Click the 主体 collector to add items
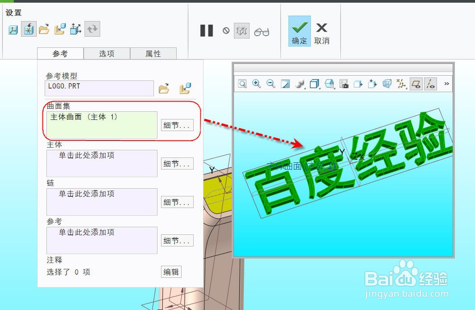Viewport: 475px width, 310px height. (102, 163)
